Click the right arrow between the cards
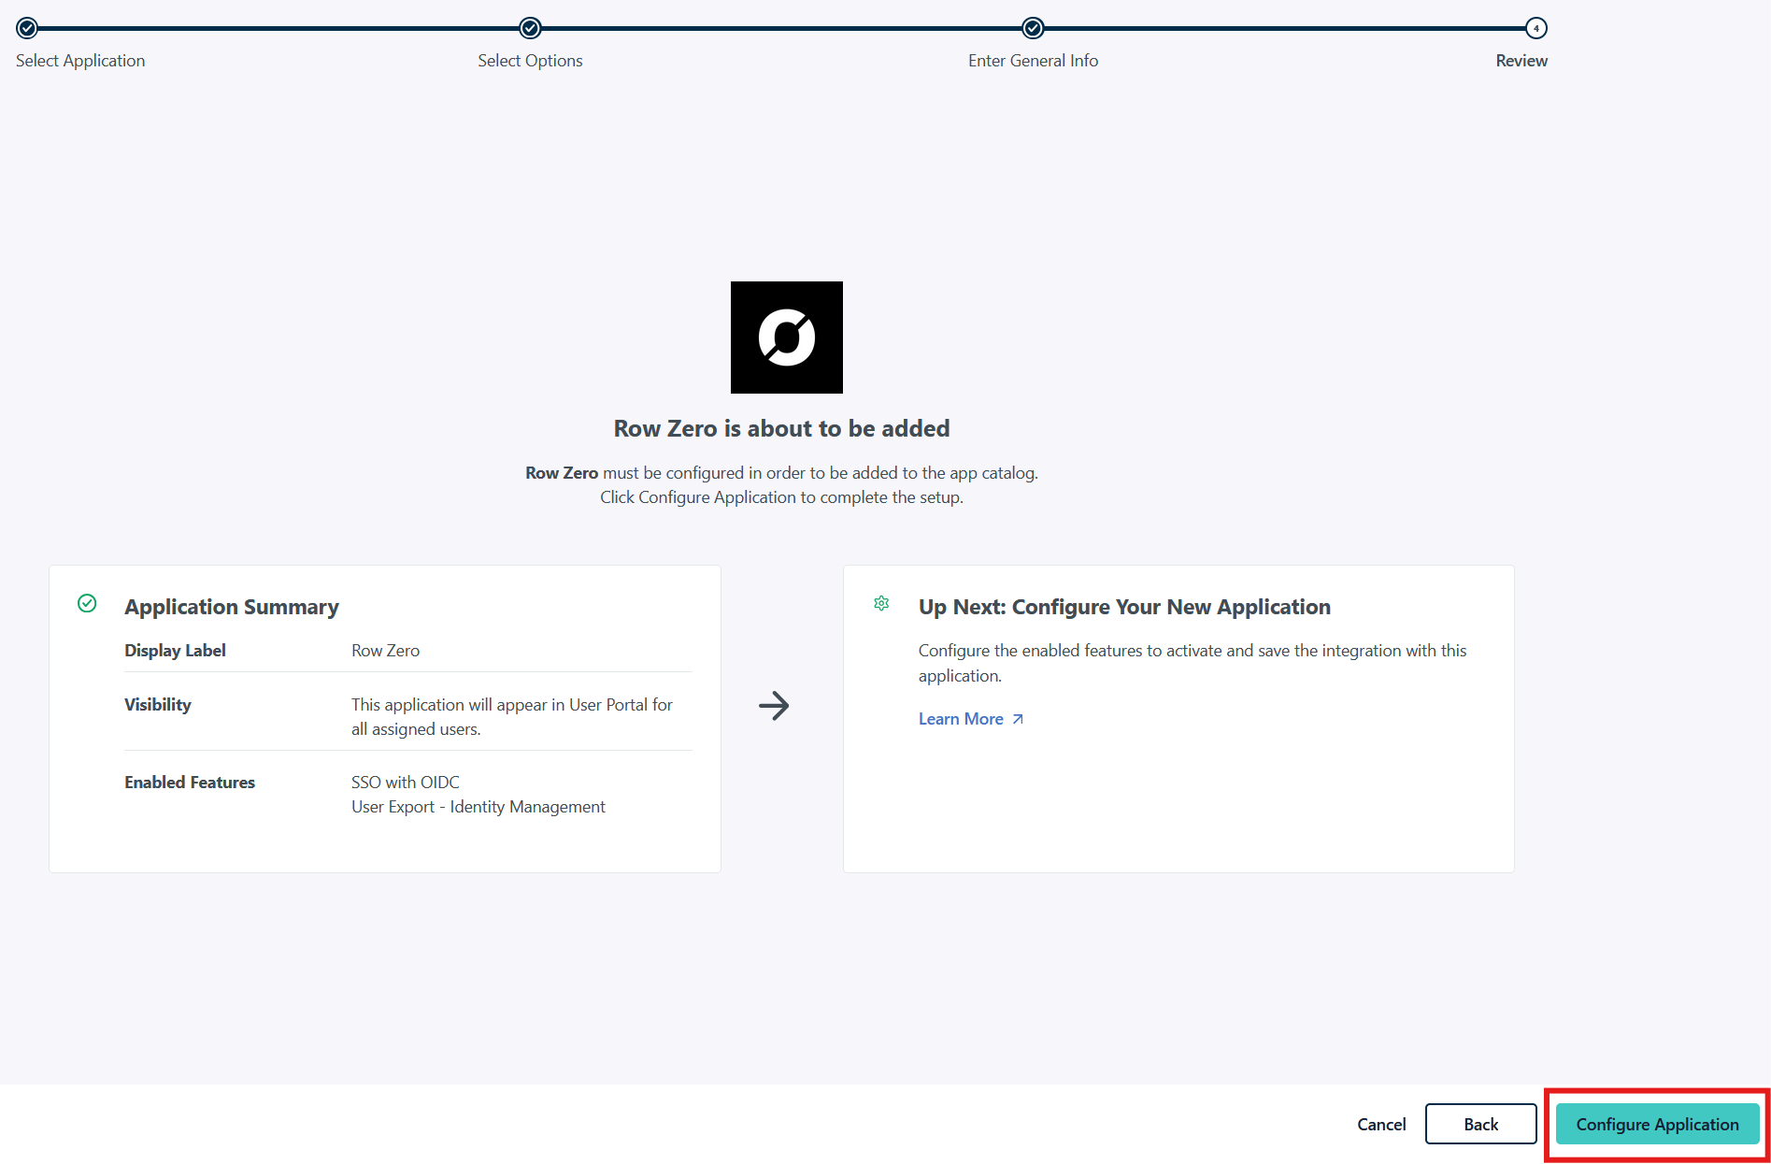 tap(774, 705)
